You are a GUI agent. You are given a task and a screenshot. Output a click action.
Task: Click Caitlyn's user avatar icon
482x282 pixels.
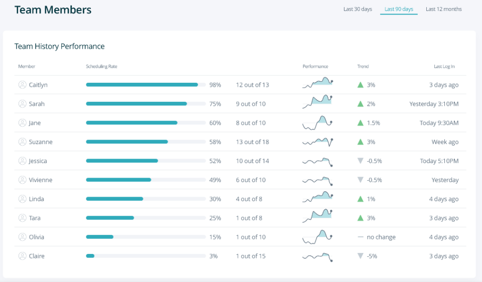pos(22,85)
